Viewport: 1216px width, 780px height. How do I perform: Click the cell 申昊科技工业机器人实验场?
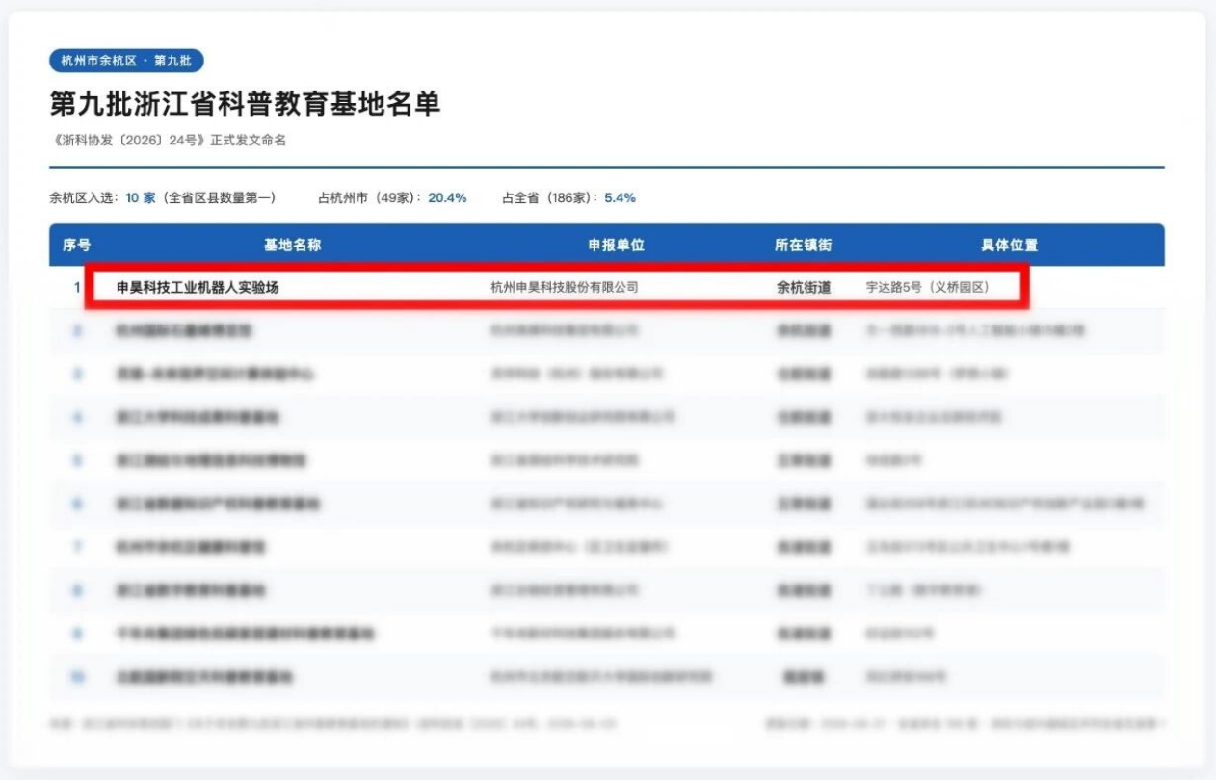click(198, 287)
